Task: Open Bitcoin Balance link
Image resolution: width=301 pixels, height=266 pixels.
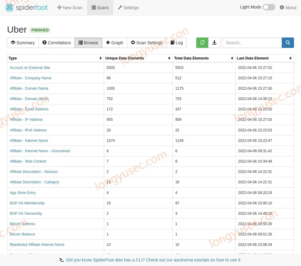Action: [x=22, y=234]
